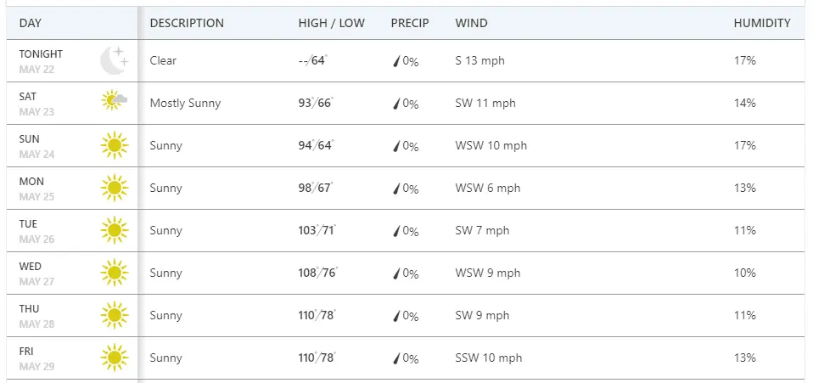This screenshot has height=383, width=813.
Task: Click Friday's SSW 10 mph wind value
Action: (489, 358)
